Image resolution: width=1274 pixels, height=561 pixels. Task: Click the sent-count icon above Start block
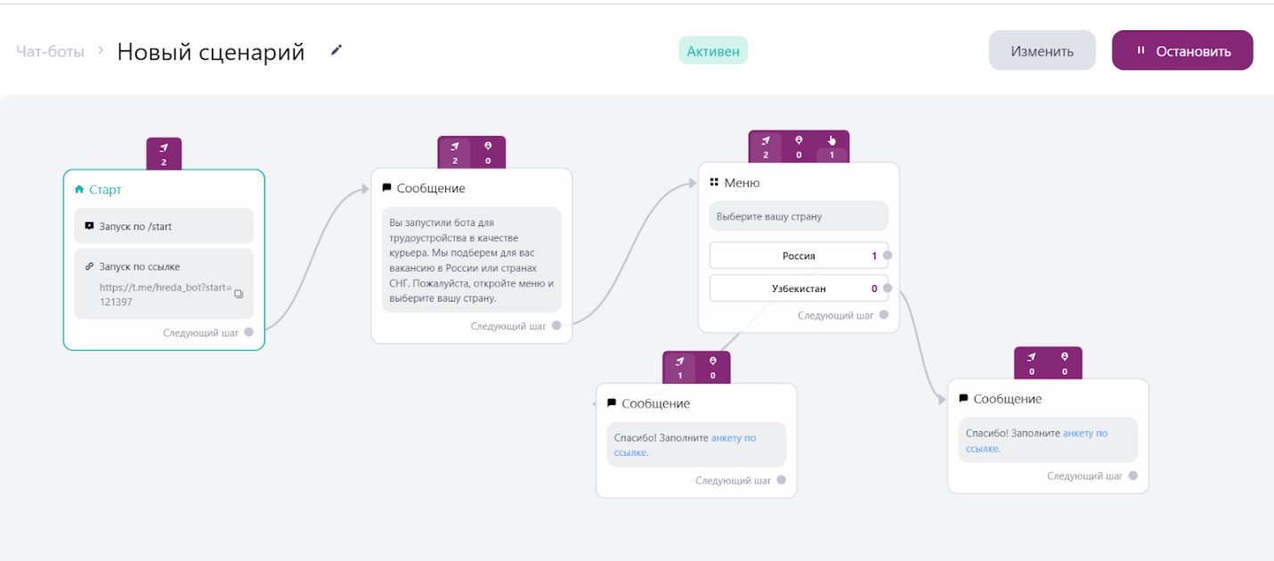[x=164, y=148]
